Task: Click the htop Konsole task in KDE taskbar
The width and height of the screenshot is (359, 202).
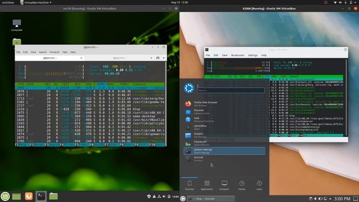Action: [x=211, y=199]
